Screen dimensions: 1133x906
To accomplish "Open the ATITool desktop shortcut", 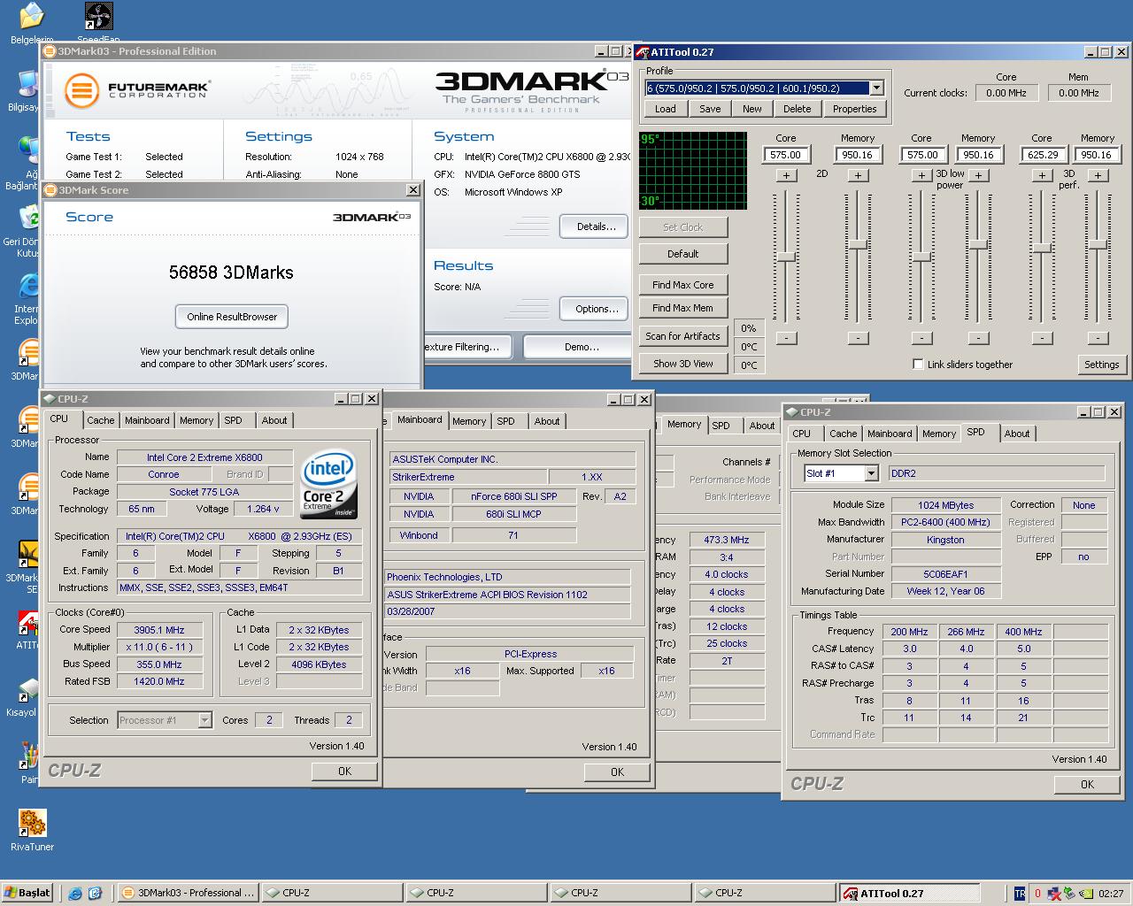I will click(x=27, y=628).
